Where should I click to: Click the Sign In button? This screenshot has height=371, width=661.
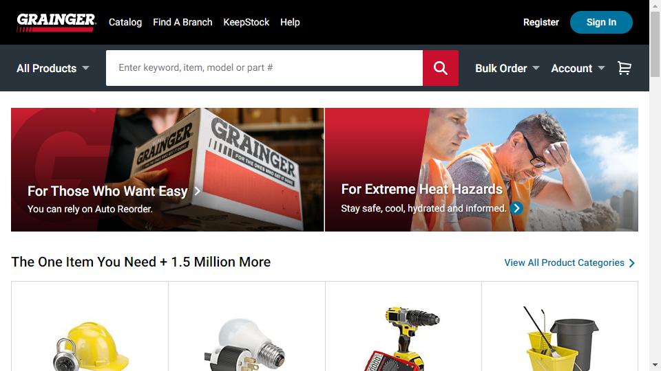click(601, 22)
